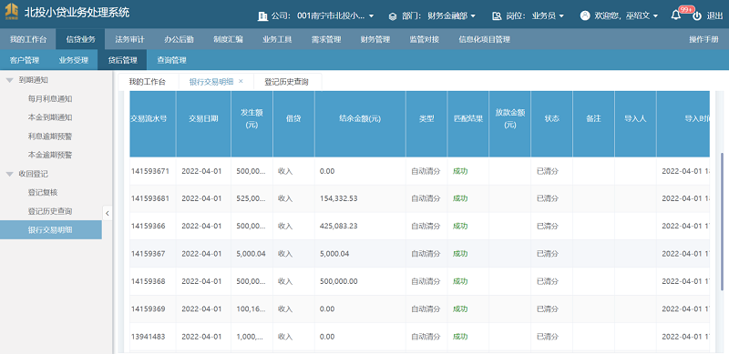Screen dimensions: 729x354
Task: Click the company building icon
Action: [x=262, y=15]
